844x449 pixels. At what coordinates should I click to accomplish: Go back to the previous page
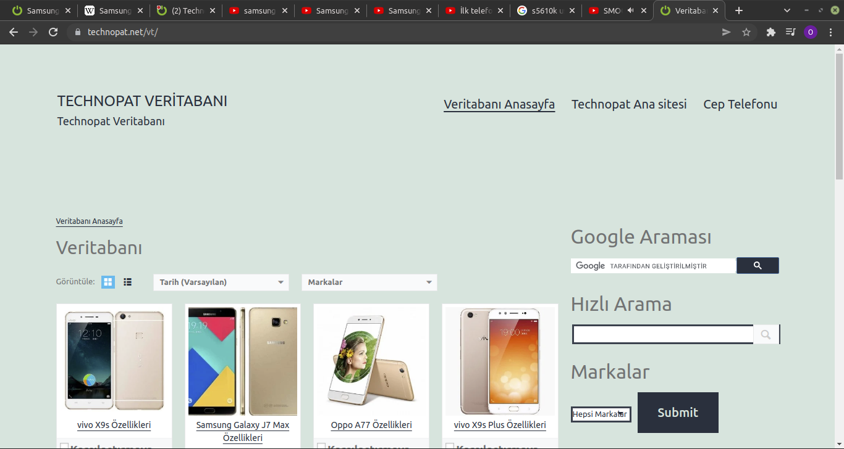pos(14,32)
